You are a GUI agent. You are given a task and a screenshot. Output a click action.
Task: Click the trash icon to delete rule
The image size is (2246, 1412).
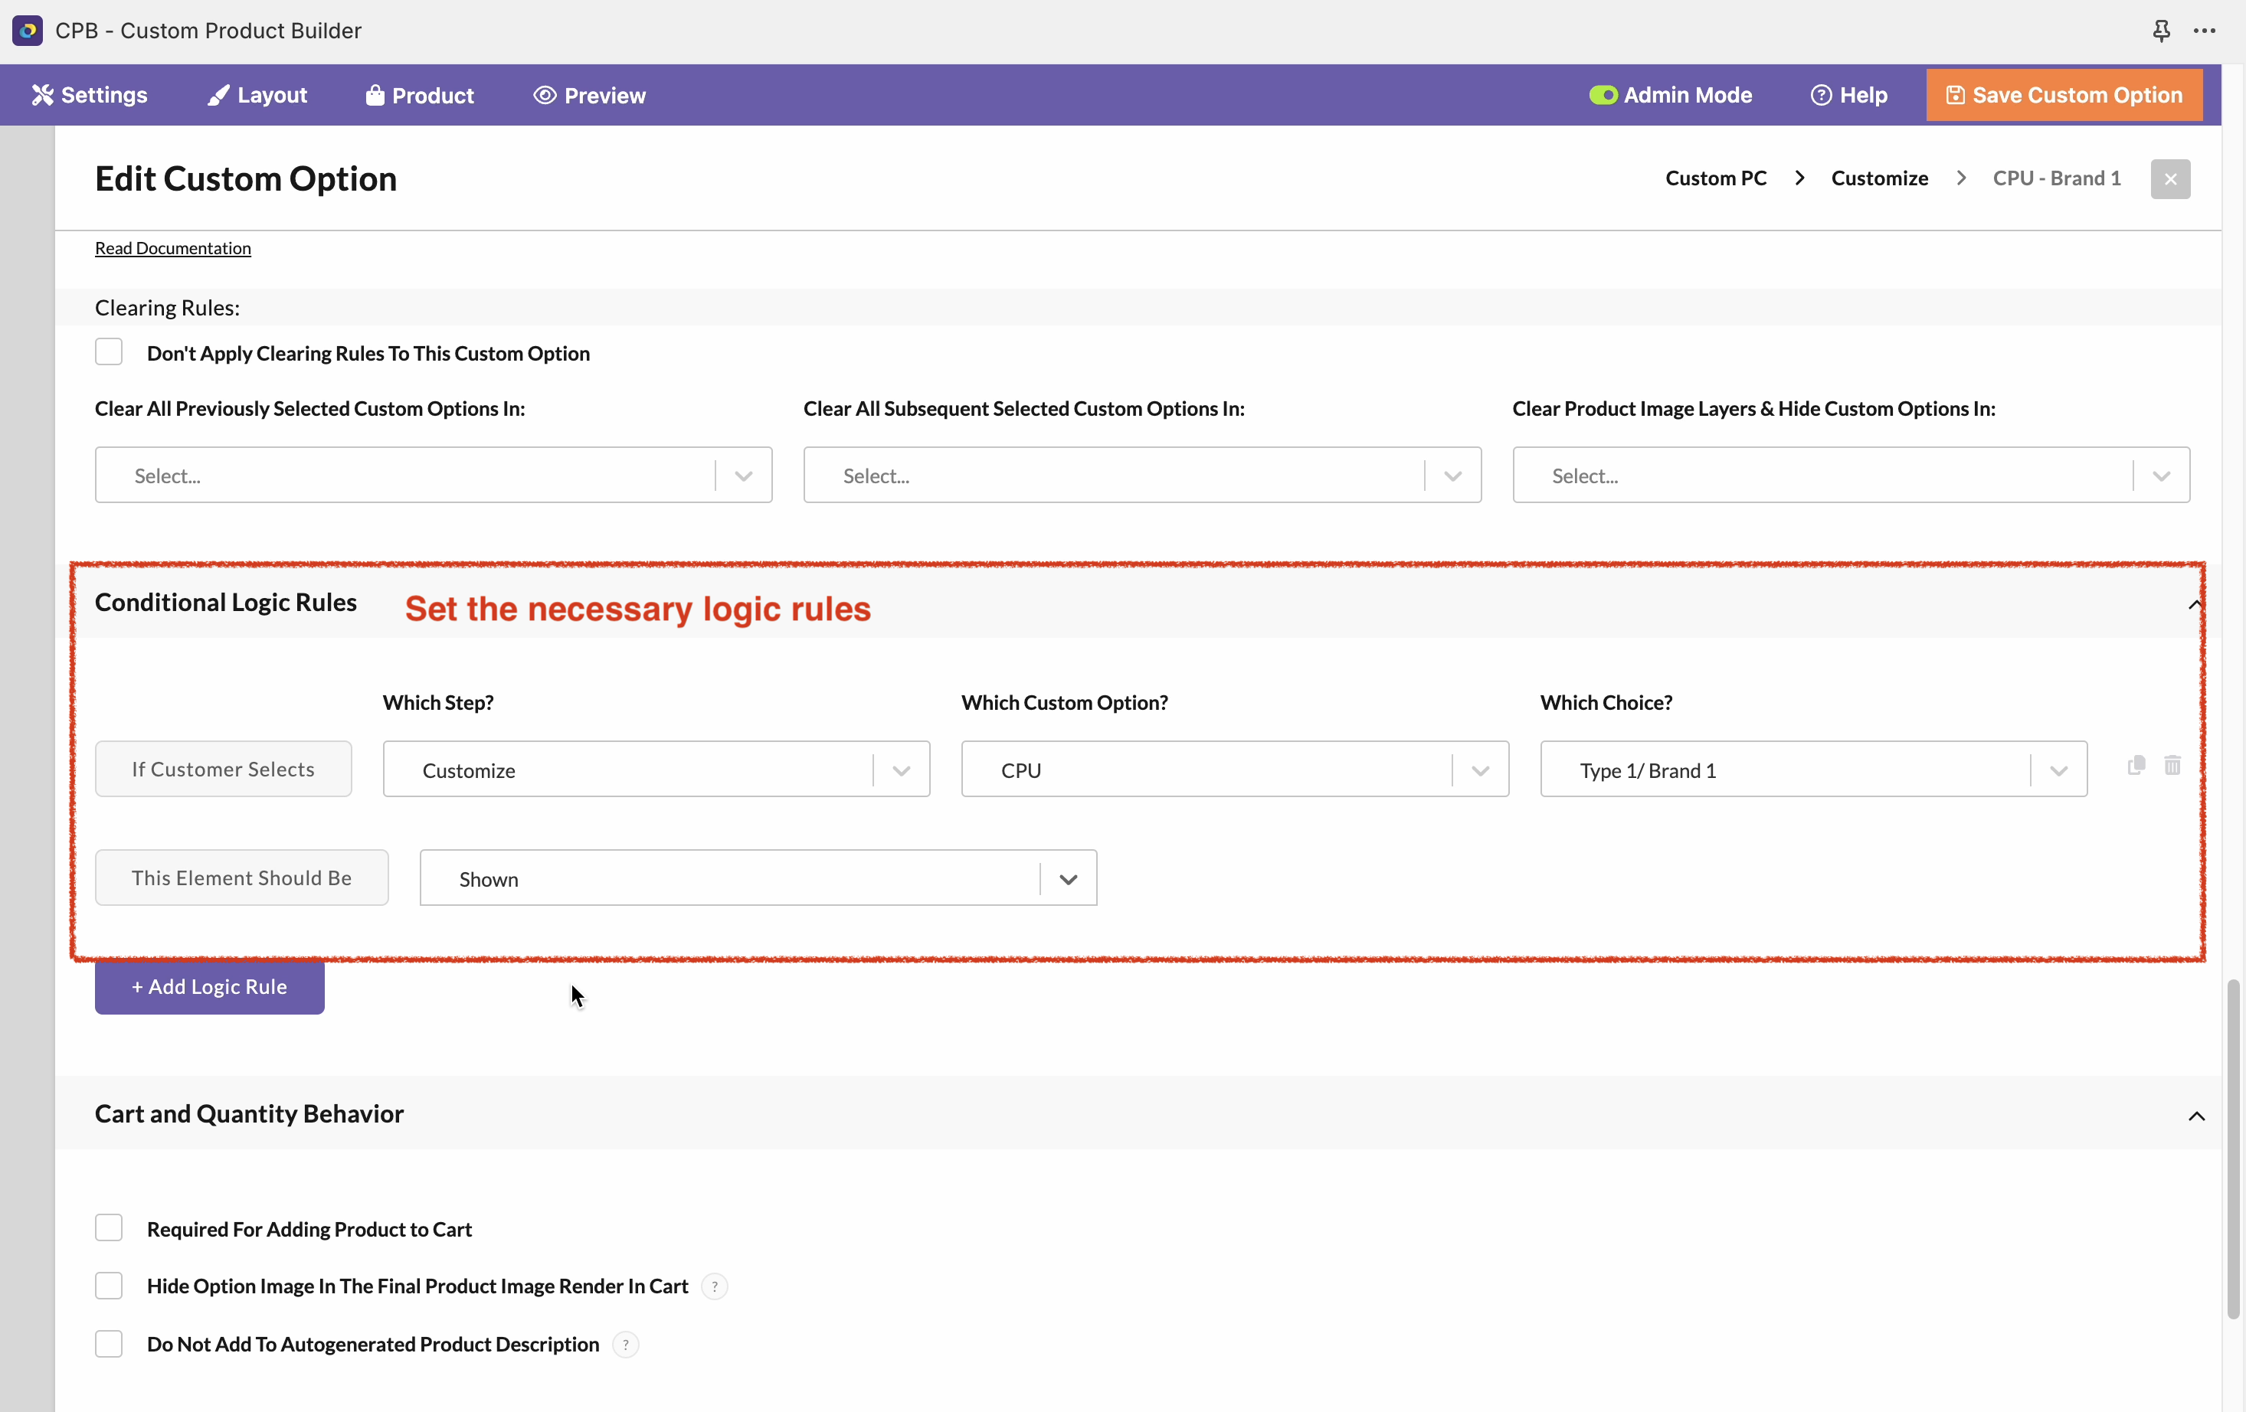(x=2172, y=766)
